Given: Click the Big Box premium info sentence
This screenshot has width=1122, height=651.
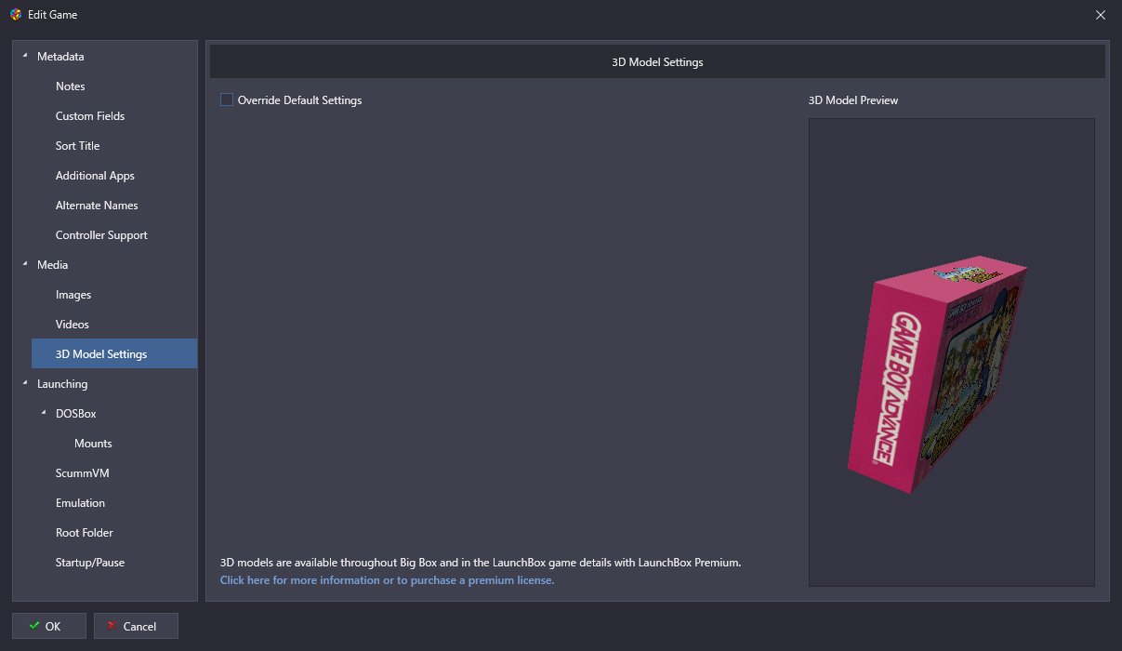Looking at the screenshot, I should coord(481,563).
